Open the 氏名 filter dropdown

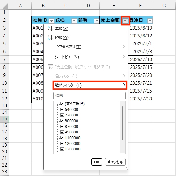[74, 21]
